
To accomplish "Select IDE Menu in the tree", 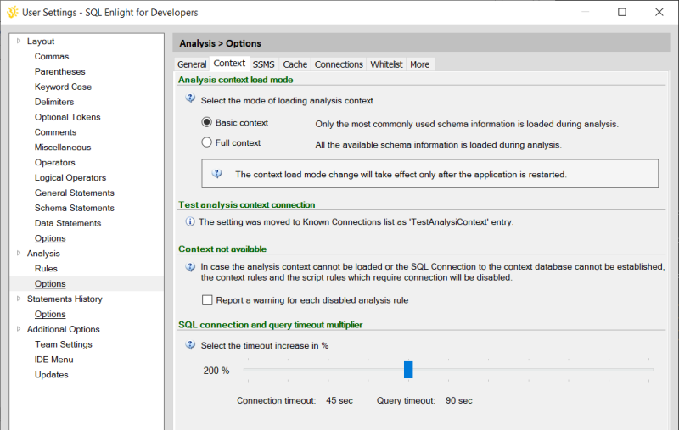I will 53,359.
